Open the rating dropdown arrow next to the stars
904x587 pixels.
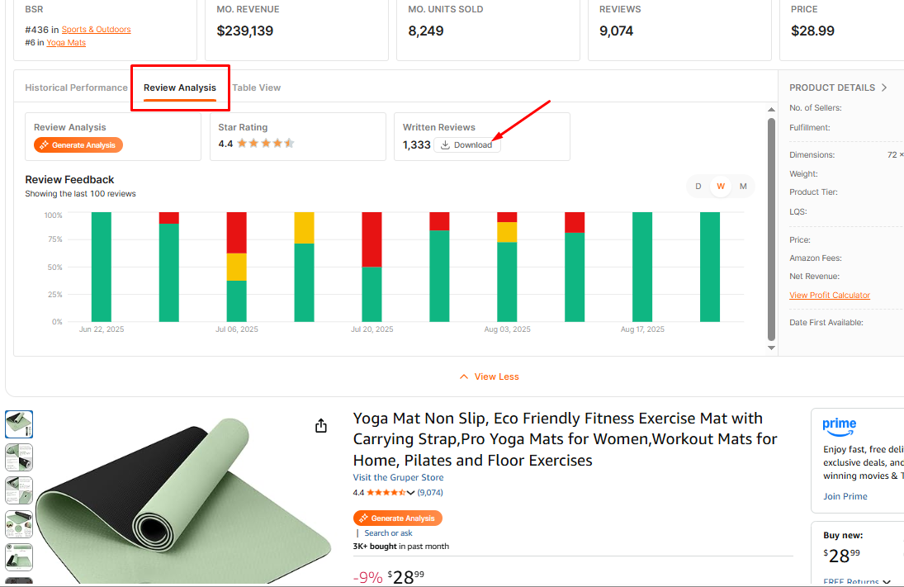[x=410, y=493]
